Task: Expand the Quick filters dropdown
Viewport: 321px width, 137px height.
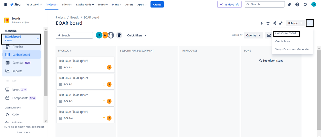Action: 137,35
